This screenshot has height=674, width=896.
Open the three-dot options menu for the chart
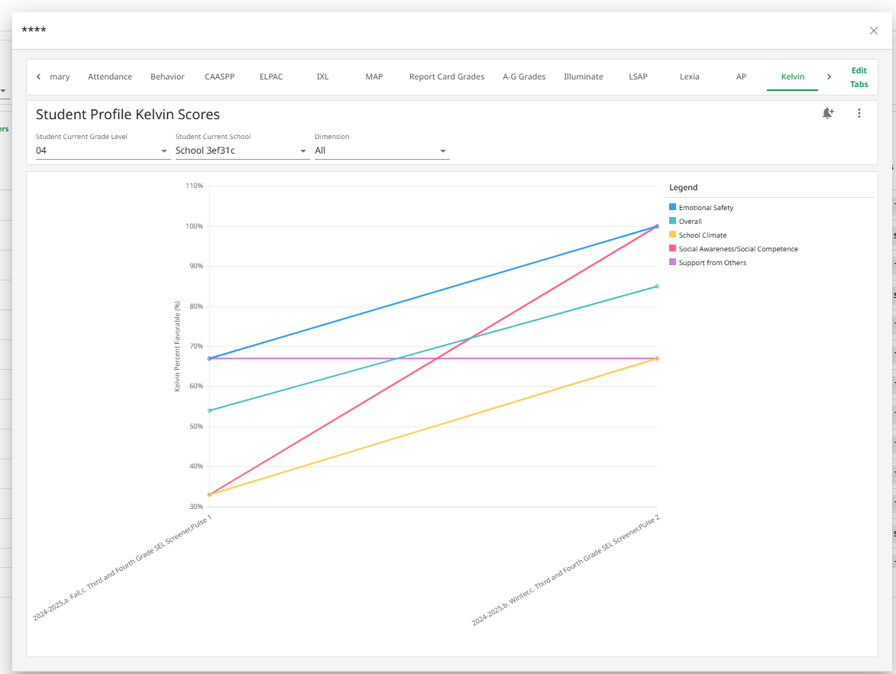pos(859,112)
